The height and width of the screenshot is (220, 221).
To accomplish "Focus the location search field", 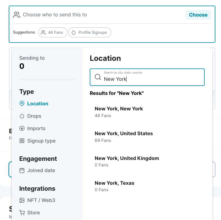I will [152, 79].
